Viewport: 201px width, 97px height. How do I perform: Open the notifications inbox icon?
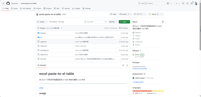click(192, 4)
